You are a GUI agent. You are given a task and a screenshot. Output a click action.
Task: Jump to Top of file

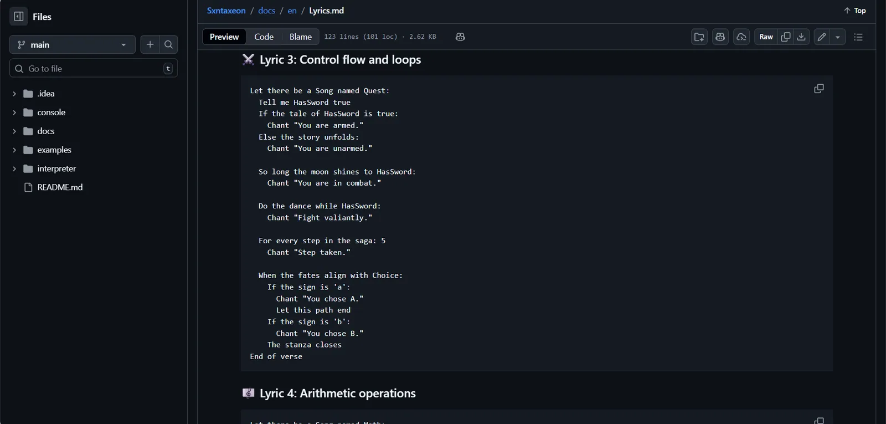point(854,11)
